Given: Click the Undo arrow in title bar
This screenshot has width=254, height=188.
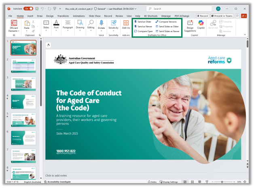Looking at the screenshot, I should [42, 9].
